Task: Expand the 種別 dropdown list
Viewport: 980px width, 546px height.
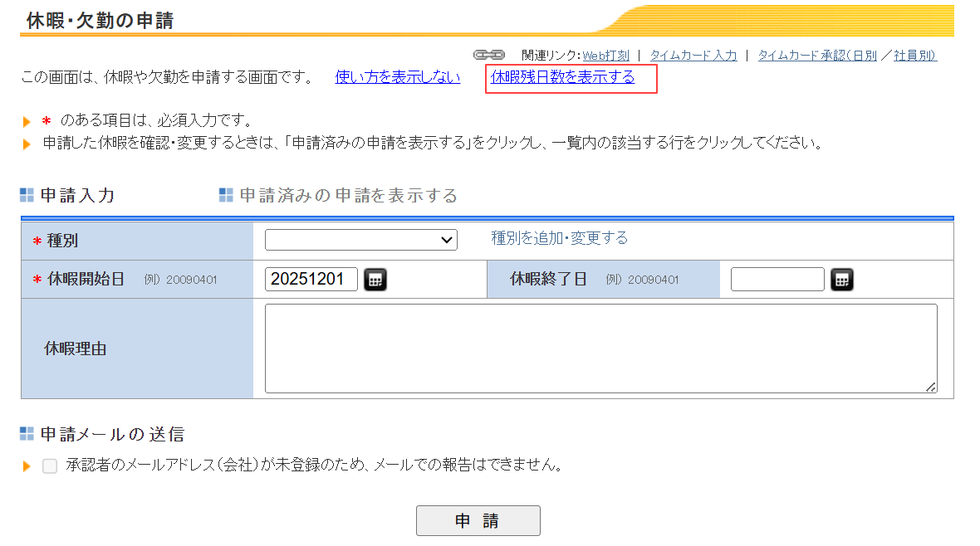Action: click(x=360, y=240)
